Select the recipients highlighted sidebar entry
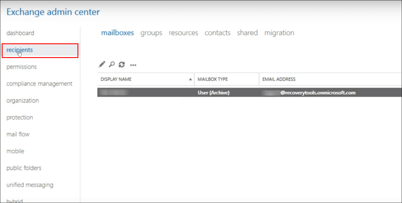 pyautogui.click(x=20, y=49)
